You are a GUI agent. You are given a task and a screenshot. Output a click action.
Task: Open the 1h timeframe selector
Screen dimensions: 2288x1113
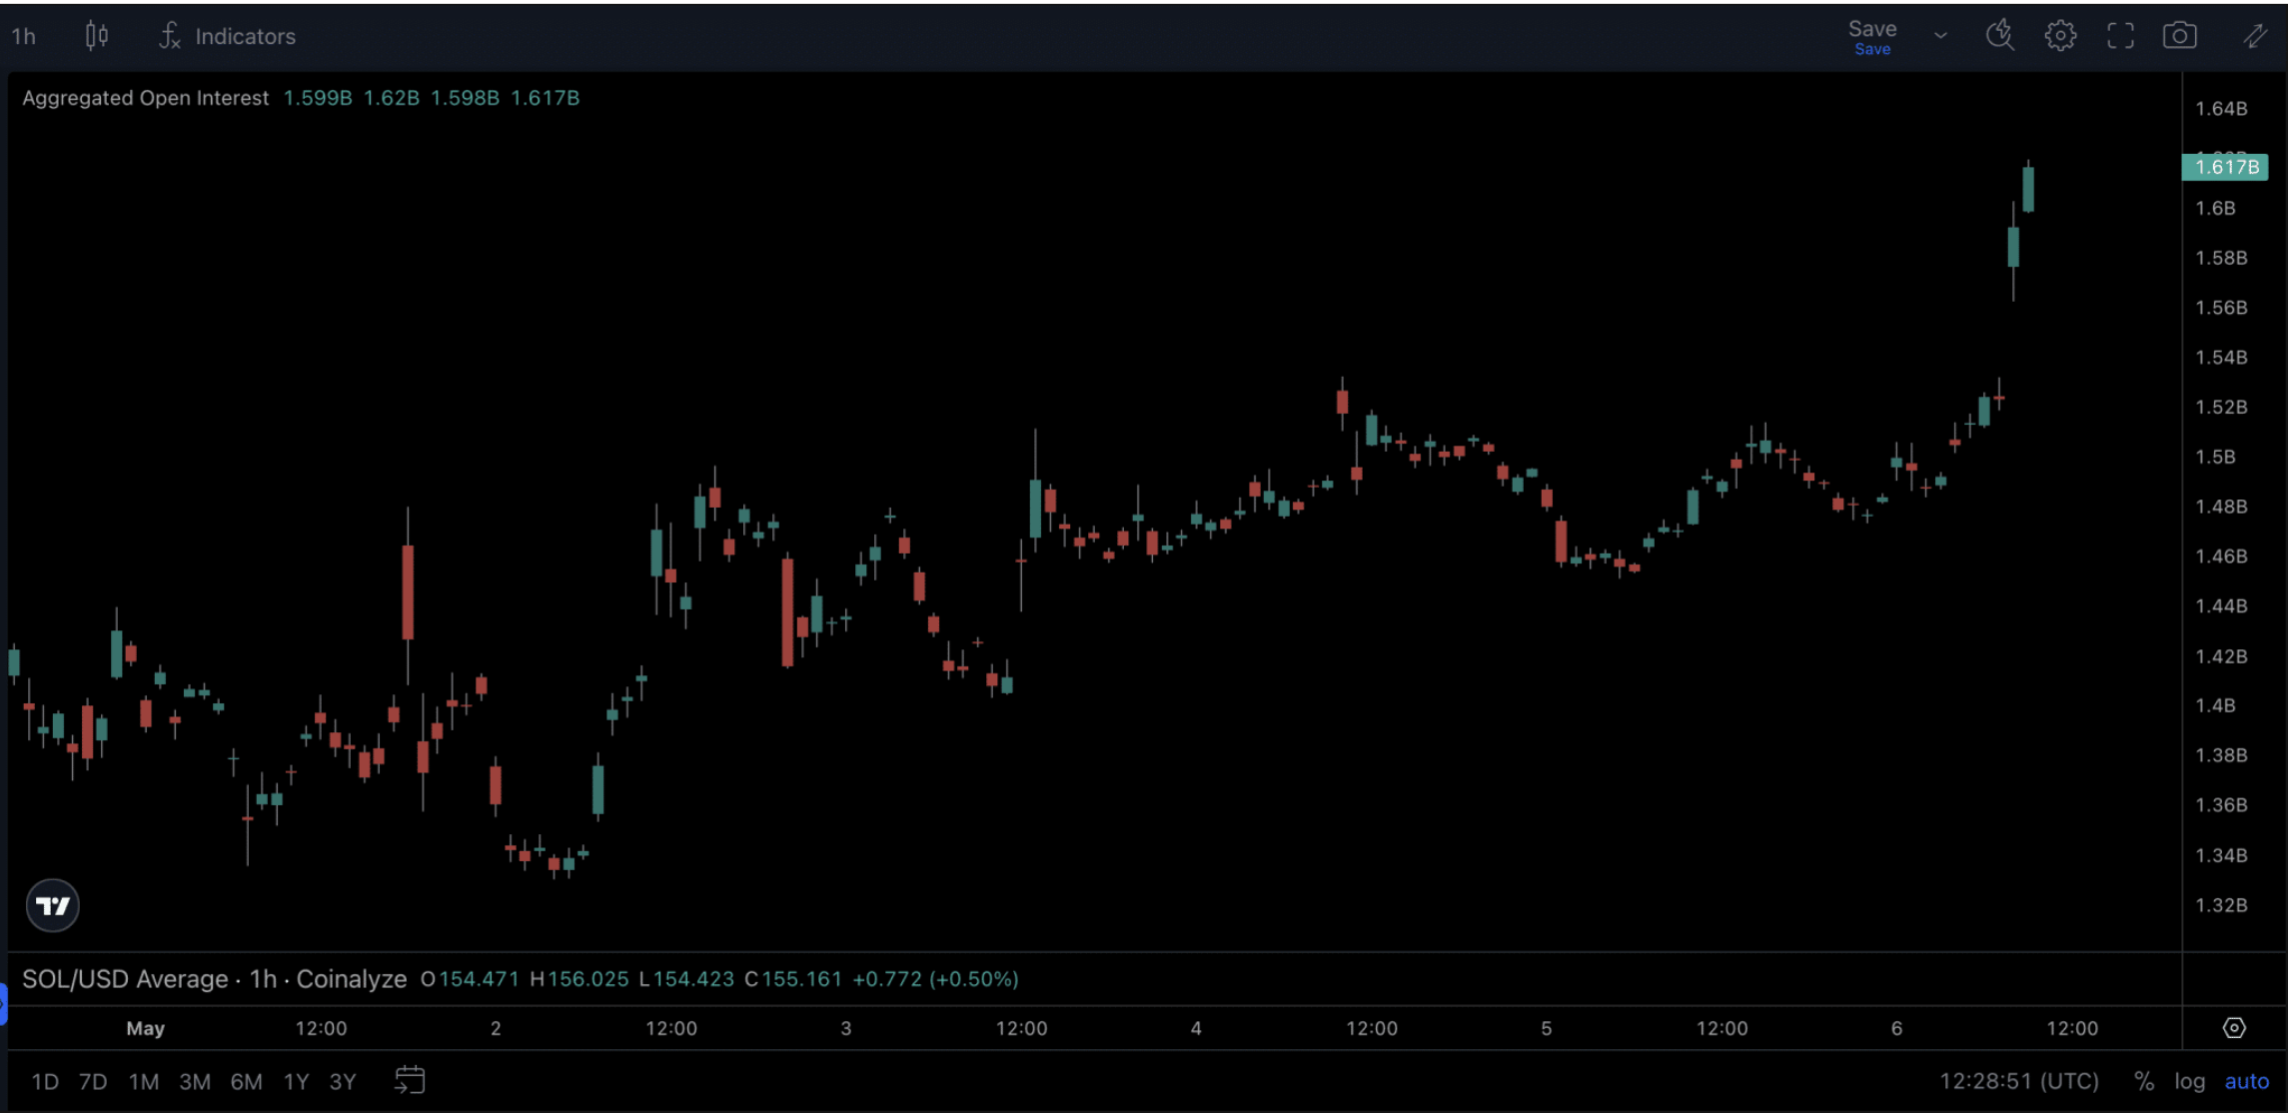pyautogui.click(x=24, y=37)
